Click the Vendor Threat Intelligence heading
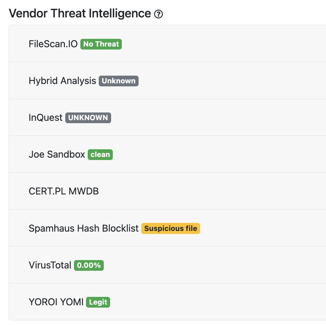Screen dimensions: 326x326 [80, 13]
